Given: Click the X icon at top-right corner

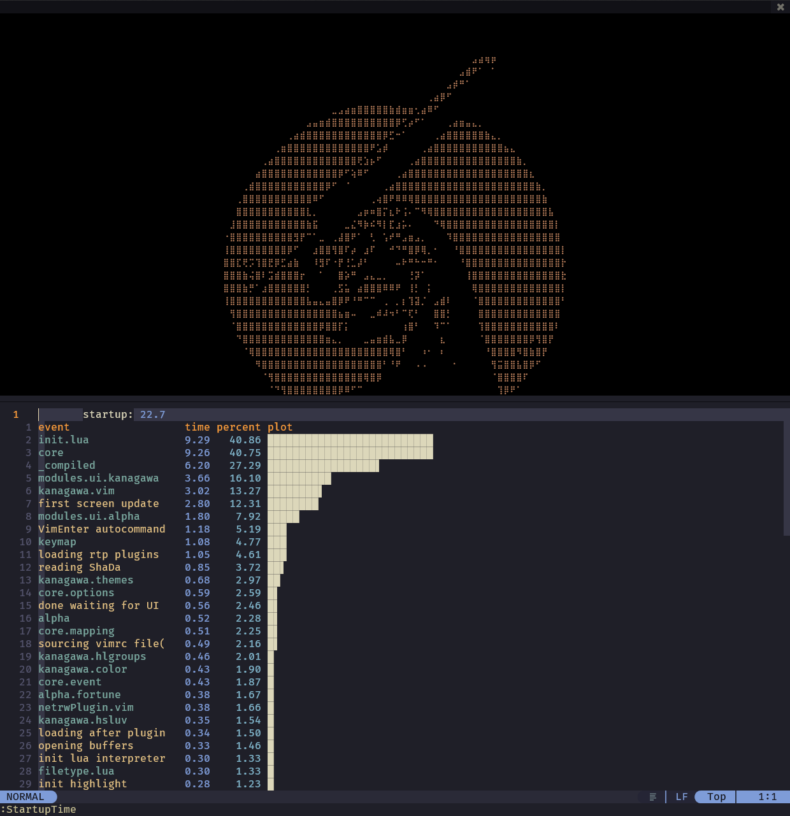Looking at the screenshot, I should 780,7.
